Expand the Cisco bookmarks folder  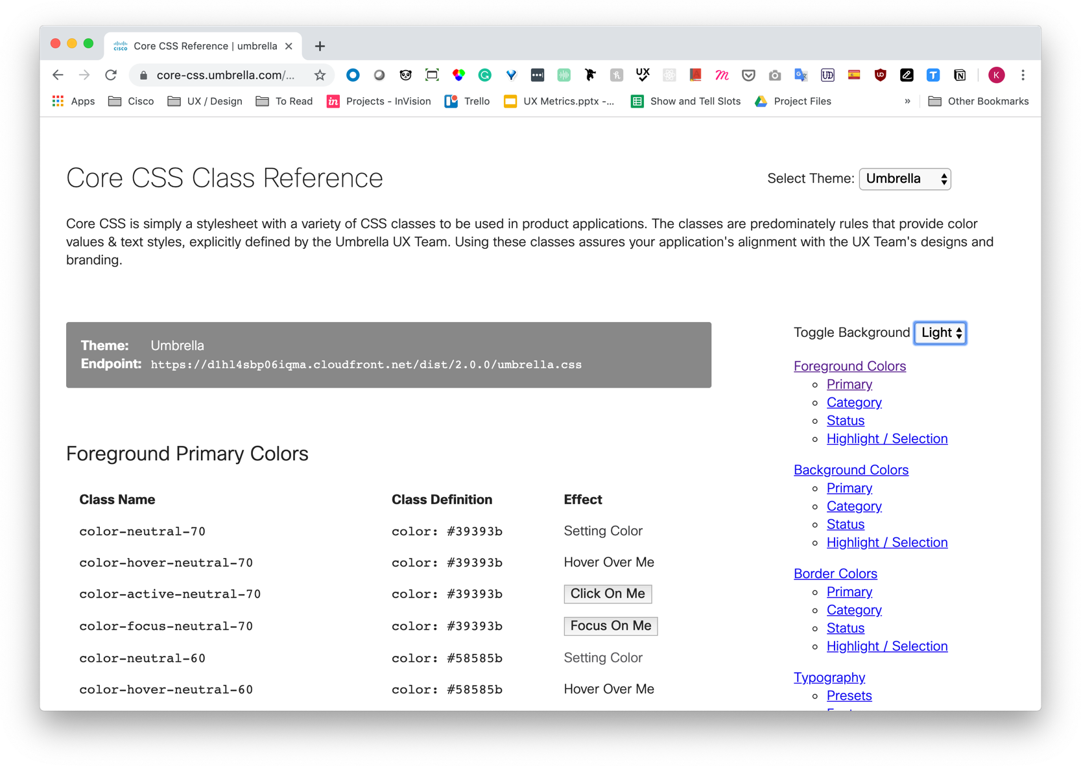click(131, 101)
